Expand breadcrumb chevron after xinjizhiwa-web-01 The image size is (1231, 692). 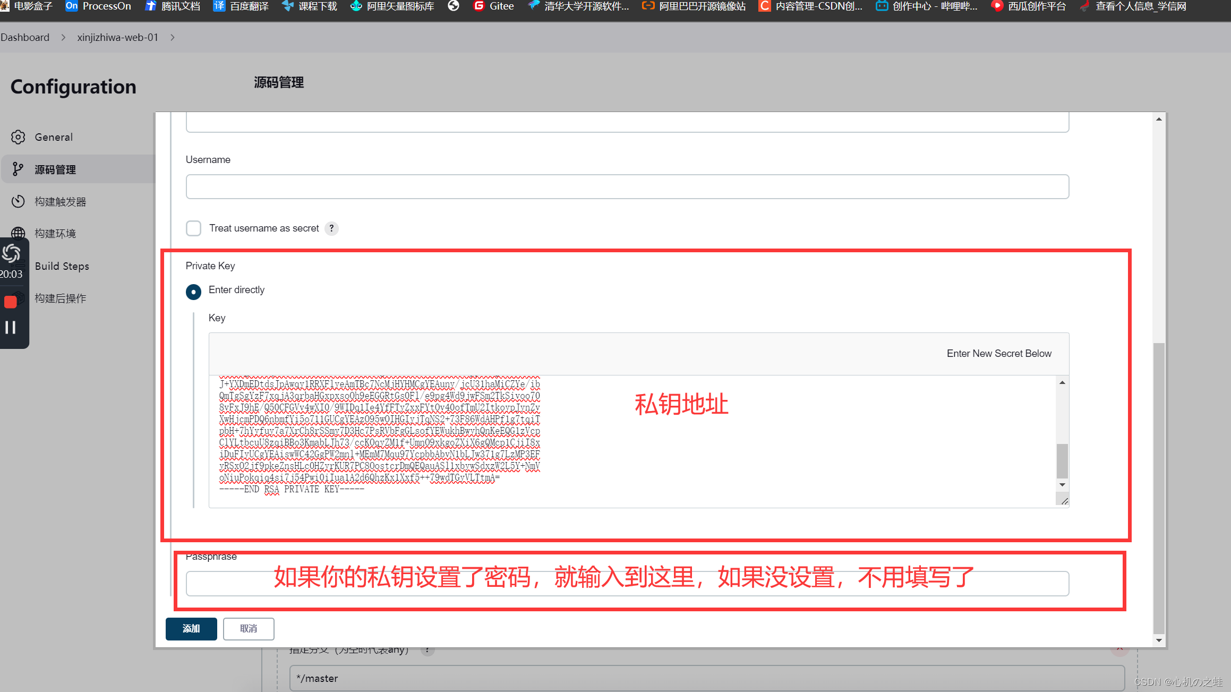pyautogui.click(x=173, y=38)
